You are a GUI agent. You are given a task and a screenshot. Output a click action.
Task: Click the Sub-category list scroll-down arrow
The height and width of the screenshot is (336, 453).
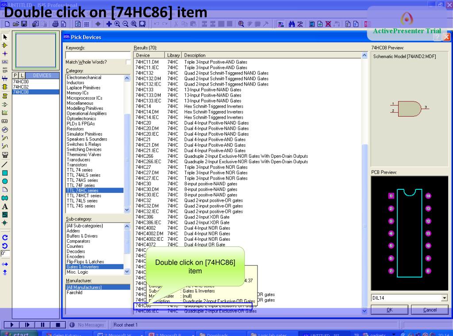[127, 271]
